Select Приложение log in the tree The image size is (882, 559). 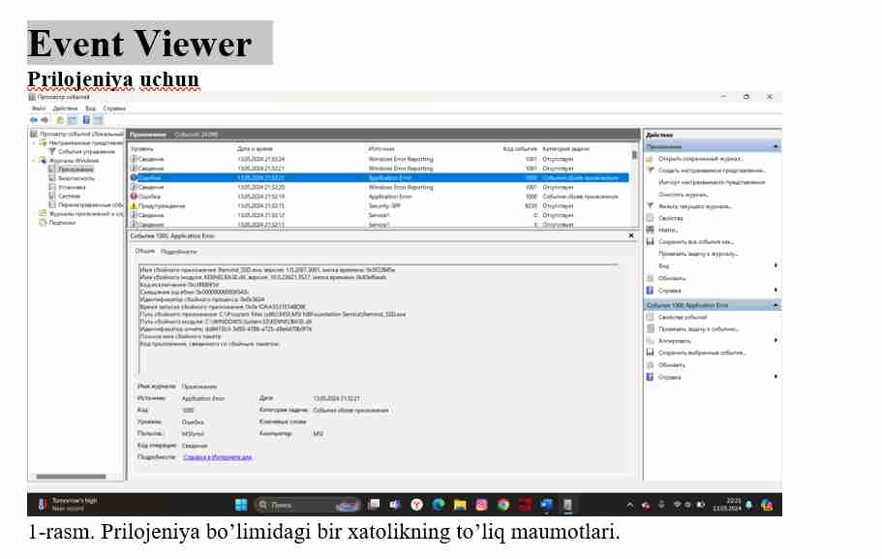point(76,170)
